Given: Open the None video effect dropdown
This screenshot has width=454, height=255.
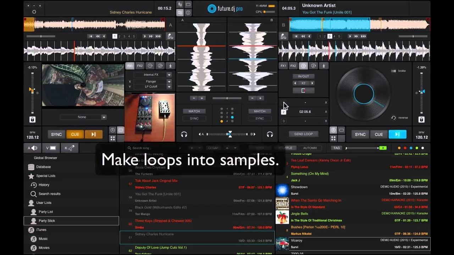Looking at the screenshot, I should point(83,117).
